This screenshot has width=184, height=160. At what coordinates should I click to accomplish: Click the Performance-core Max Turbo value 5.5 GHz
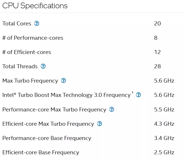click(164, 110)
